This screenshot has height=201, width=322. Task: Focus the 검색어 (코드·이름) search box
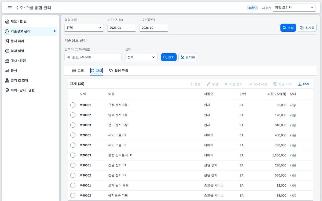click(x=93, y=57)
